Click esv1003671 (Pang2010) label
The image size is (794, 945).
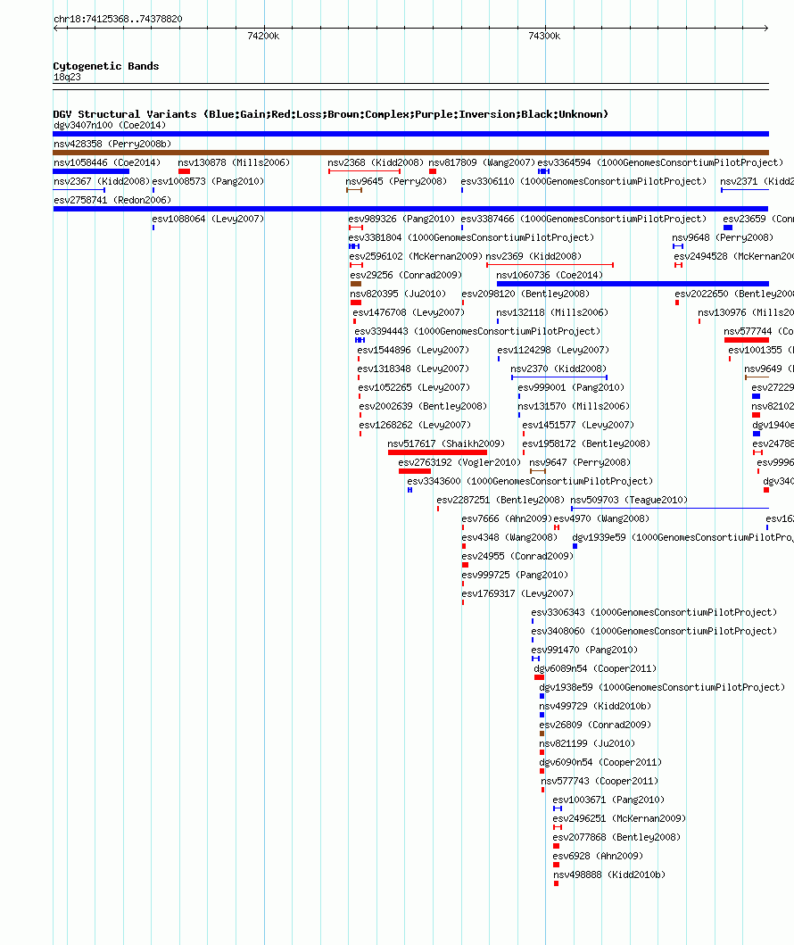click(x=608, y=800)
